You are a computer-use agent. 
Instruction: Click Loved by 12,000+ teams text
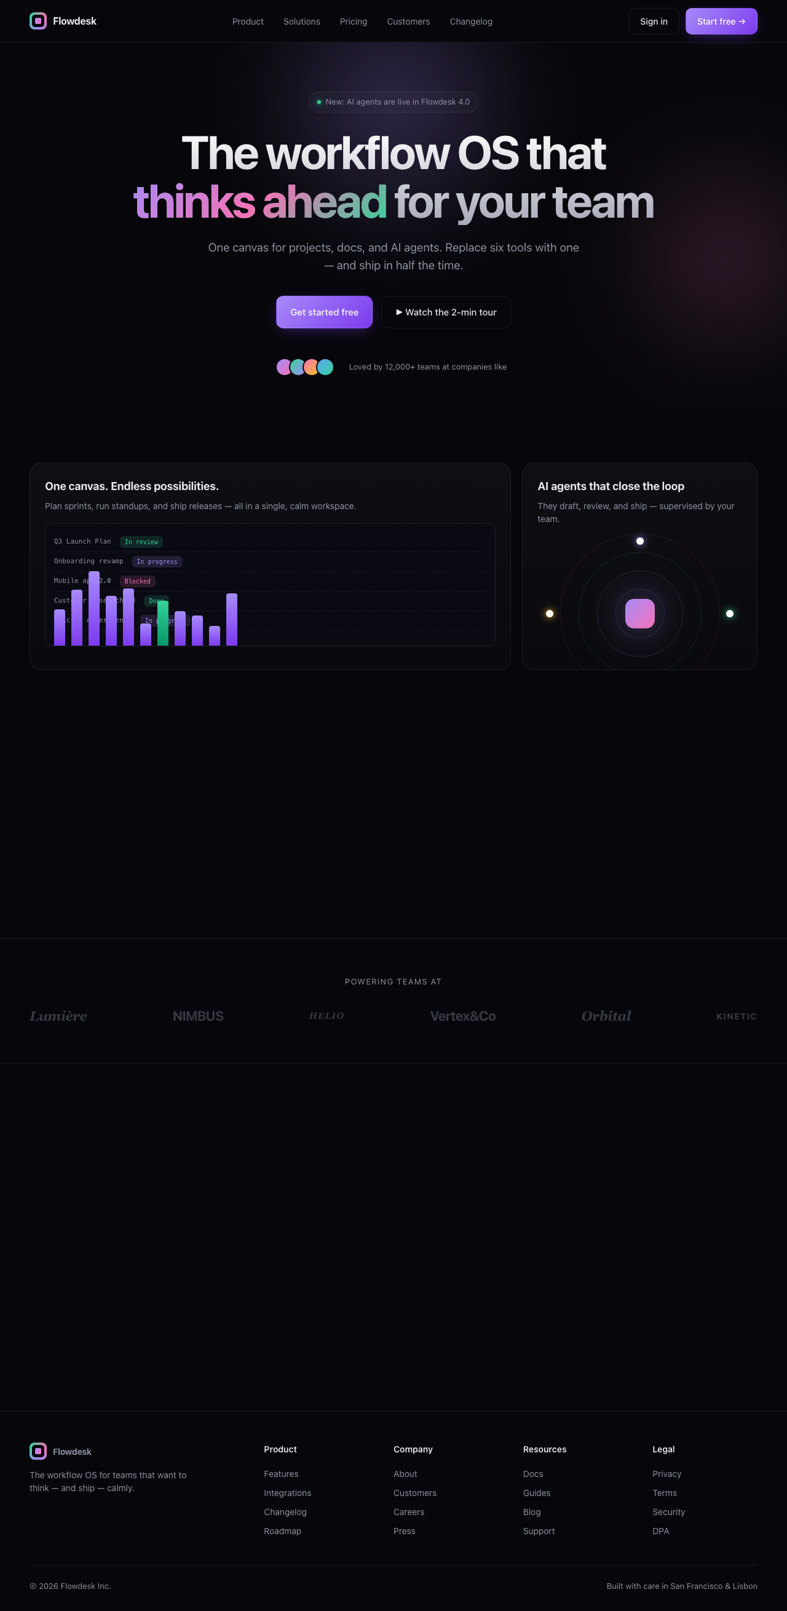pos(427,367)
